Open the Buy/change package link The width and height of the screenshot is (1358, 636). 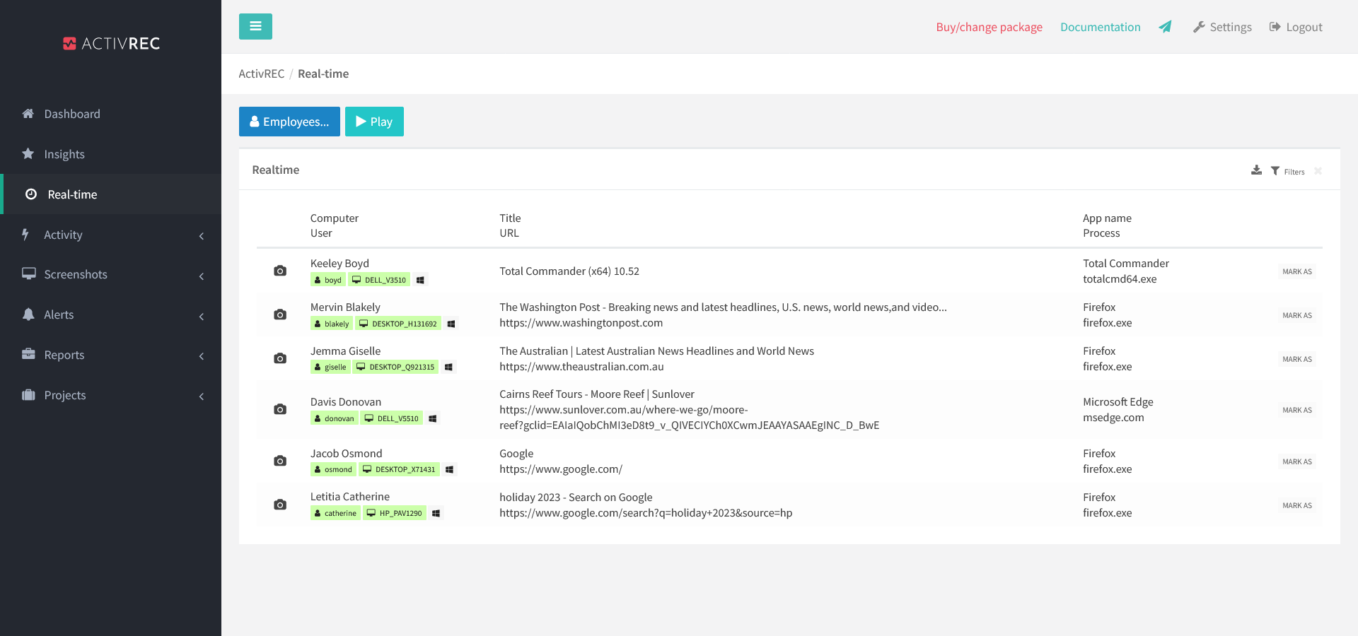989,27
